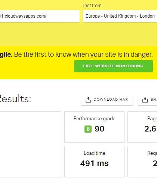Click the Test from label
This screenshot has width=157, height=183.
tap(92, 6)
